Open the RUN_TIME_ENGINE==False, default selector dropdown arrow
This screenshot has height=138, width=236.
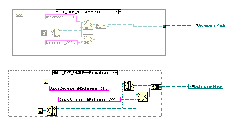[113, 73]
